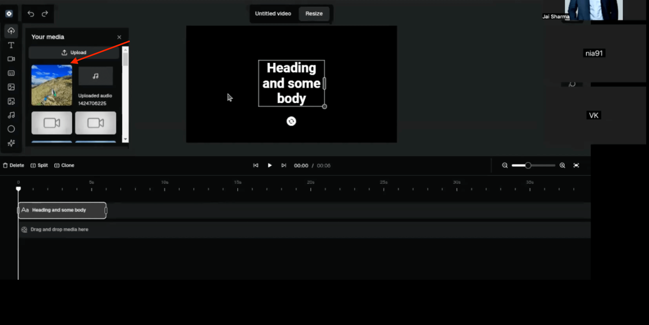Click scroll up arrow in media panel

(x=125, y=50)
